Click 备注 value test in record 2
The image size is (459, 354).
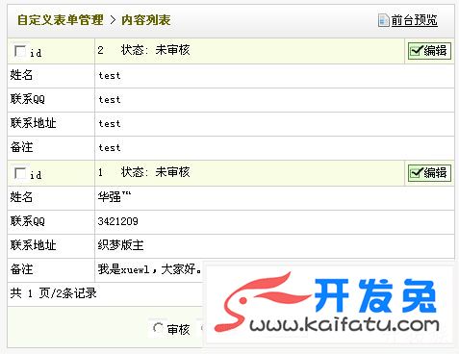[110, 148]
